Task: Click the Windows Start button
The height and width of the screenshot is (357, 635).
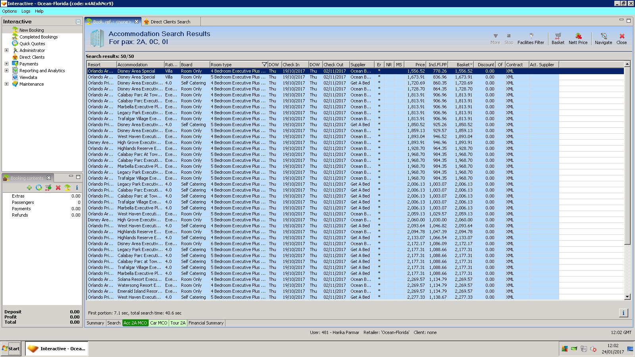Action: point(11,349)
